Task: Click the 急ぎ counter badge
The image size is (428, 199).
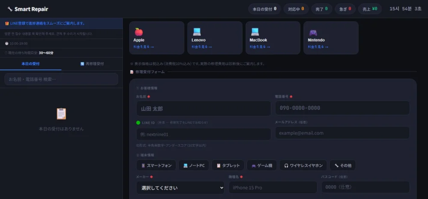Action: (345, 9)
